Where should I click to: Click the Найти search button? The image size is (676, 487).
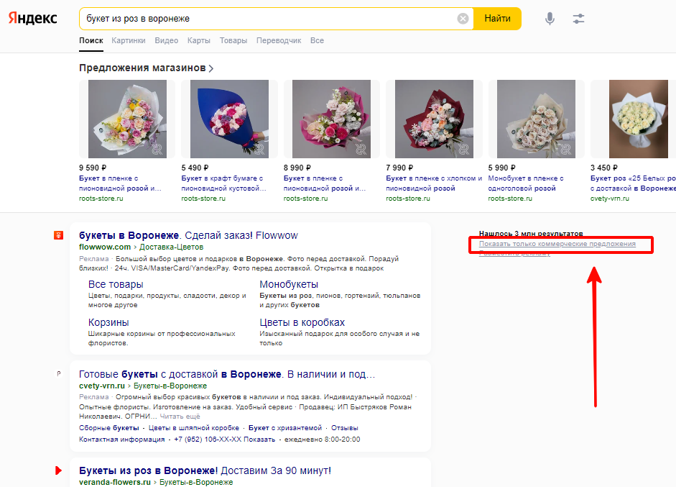point(498,19)
